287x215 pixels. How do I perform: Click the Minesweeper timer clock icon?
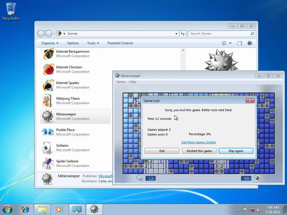click(x=140, y=178)
